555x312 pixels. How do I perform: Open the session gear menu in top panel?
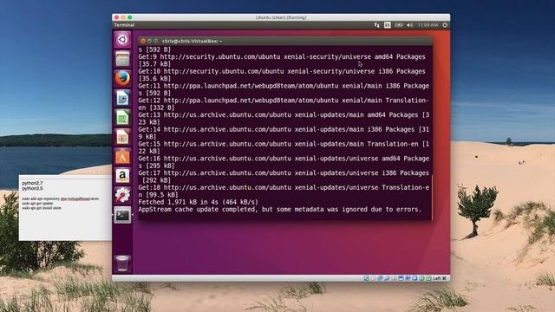(445, 25)
